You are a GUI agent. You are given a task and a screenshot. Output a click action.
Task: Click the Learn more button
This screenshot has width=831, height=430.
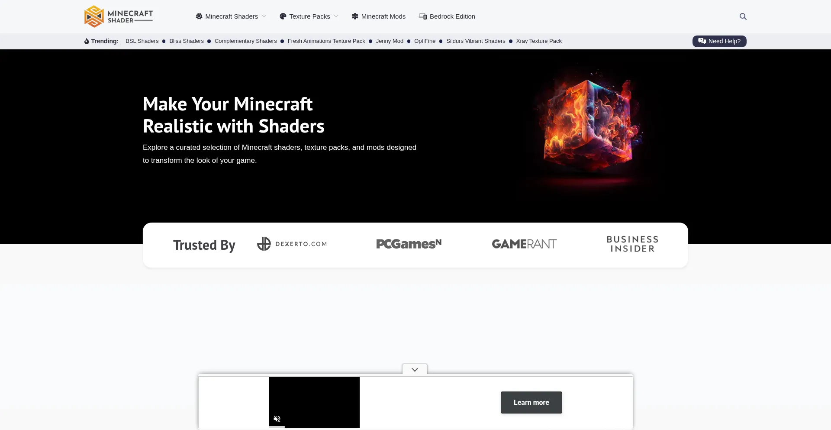tap(531, 402)
